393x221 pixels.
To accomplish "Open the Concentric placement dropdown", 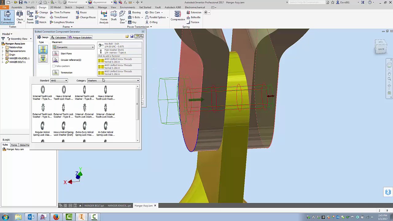I will tap(73, 47).
